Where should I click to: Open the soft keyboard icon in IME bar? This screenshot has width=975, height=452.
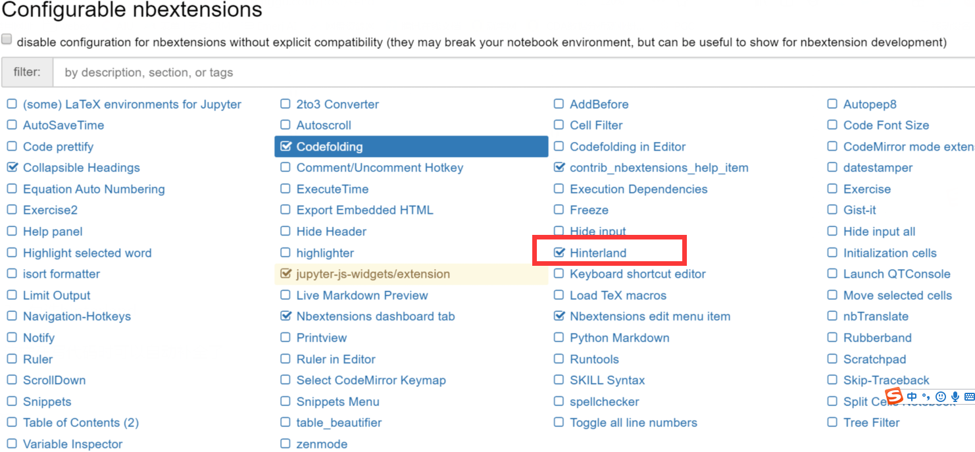point(969,397)
